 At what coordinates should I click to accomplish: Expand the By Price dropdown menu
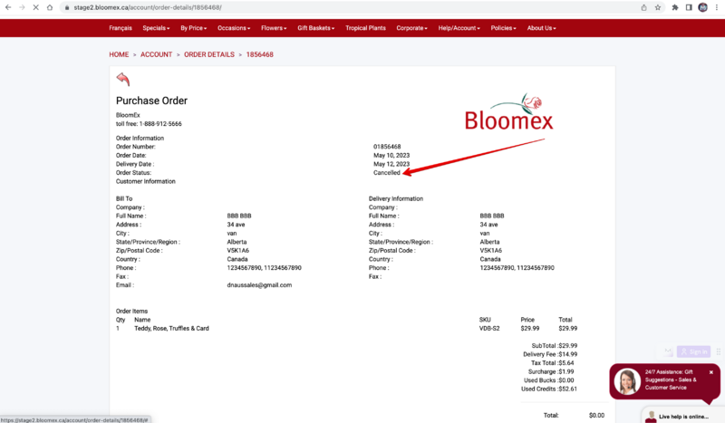pos(193,28)
